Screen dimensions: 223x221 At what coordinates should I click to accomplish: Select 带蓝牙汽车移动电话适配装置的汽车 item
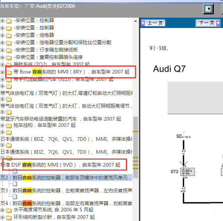coord(61,119)
